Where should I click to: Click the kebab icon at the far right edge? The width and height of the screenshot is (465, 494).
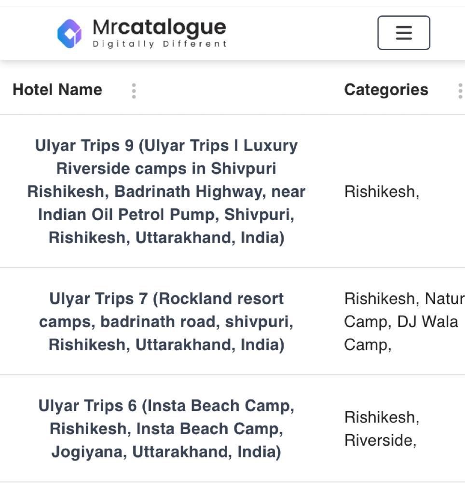point(460,90)
